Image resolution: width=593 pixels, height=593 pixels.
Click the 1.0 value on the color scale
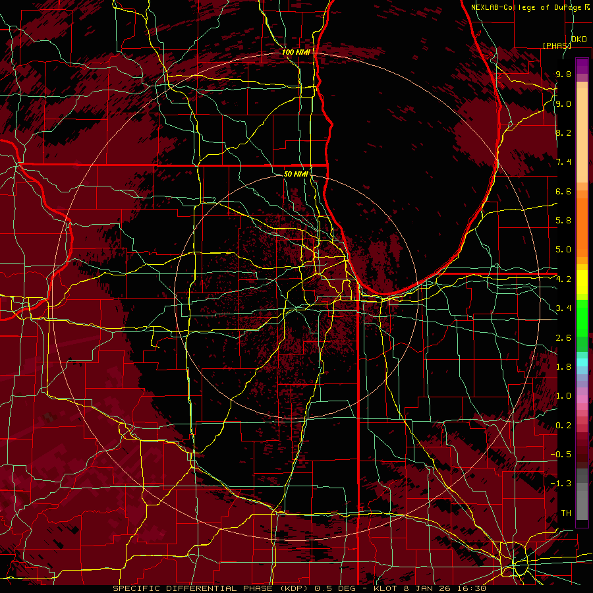(563, 396)
